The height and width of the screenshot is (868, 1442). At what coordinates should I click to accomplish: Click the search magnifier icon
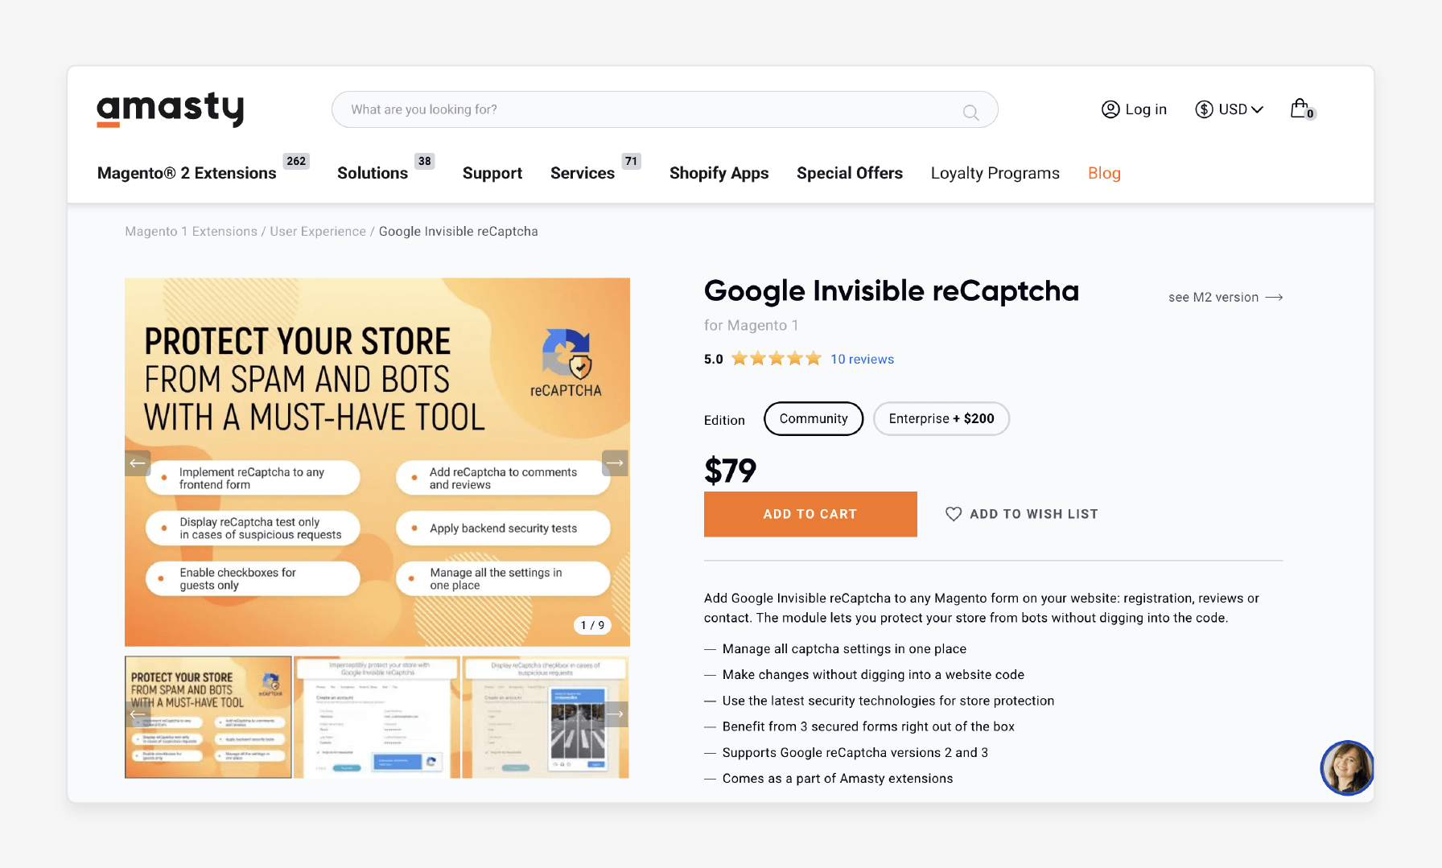[971, 113]
